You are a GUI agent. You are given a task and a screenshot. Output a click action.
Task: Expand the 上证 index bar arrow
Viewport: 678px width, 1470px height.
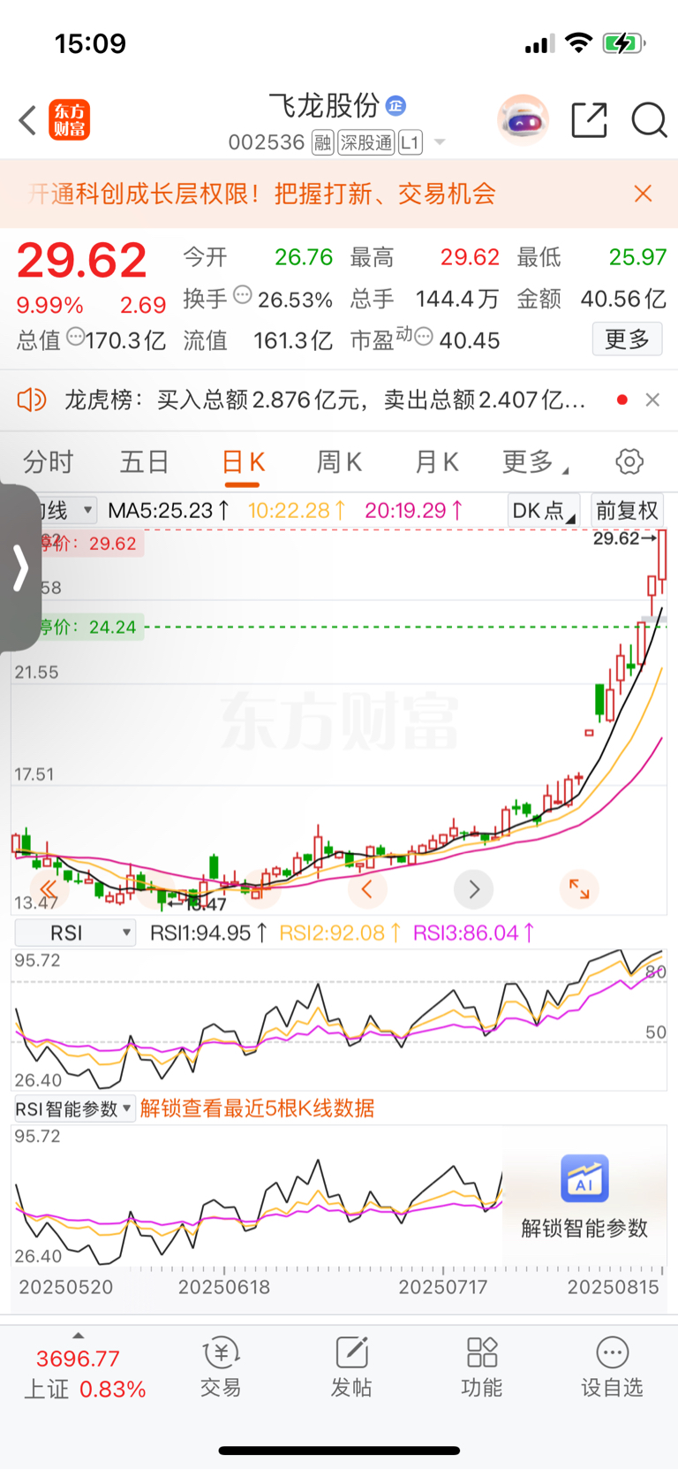pyautogui.click(x=79, y=1335)
